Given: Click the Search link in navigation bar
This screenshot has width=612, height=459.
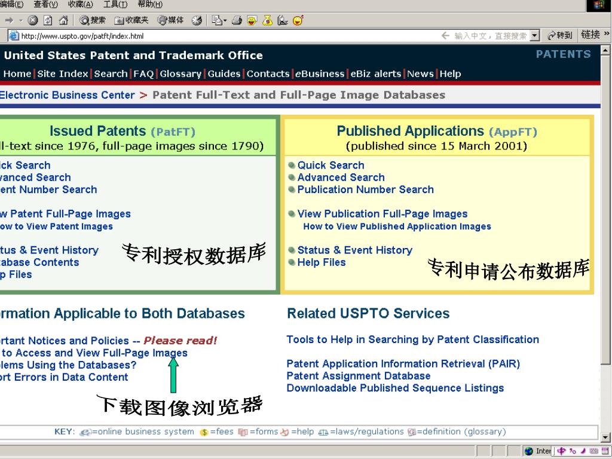Looking at the screenshot, I should pos(111,74).
